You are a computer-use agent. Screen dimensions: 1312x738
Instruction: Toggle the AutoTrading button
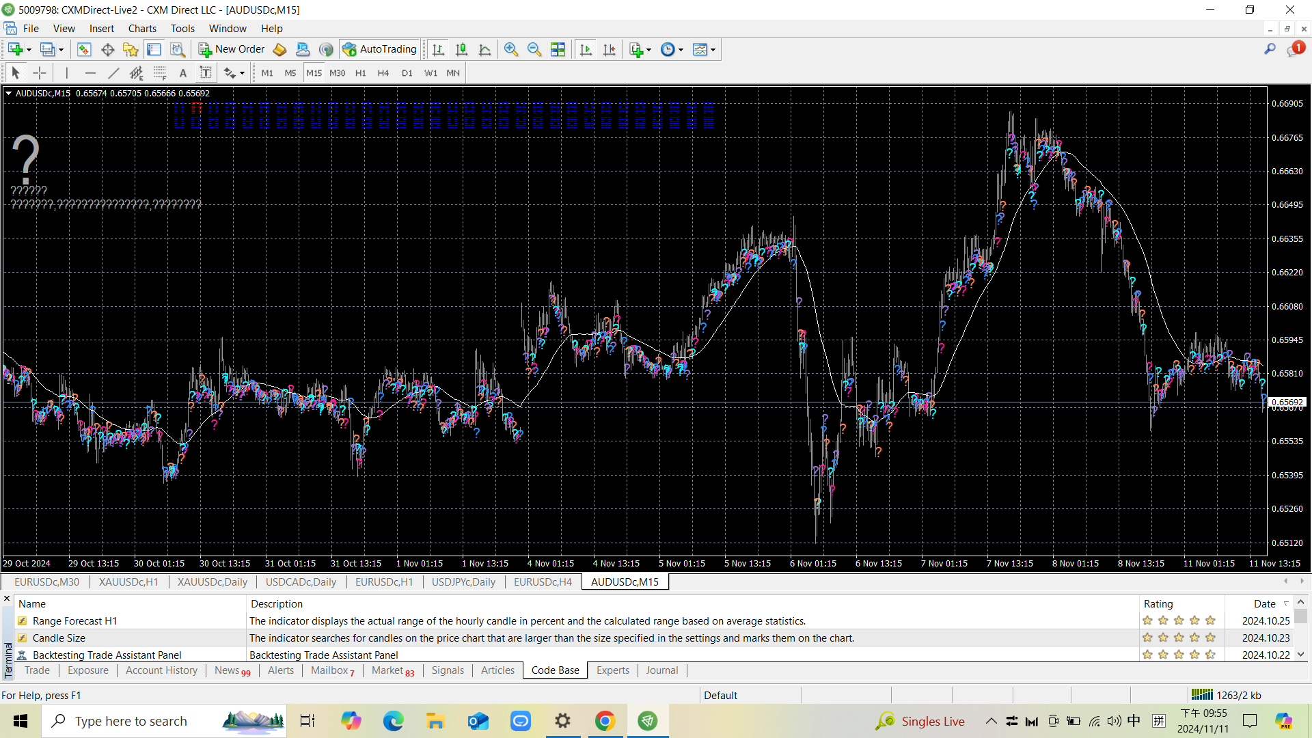(x=380, y=49)
